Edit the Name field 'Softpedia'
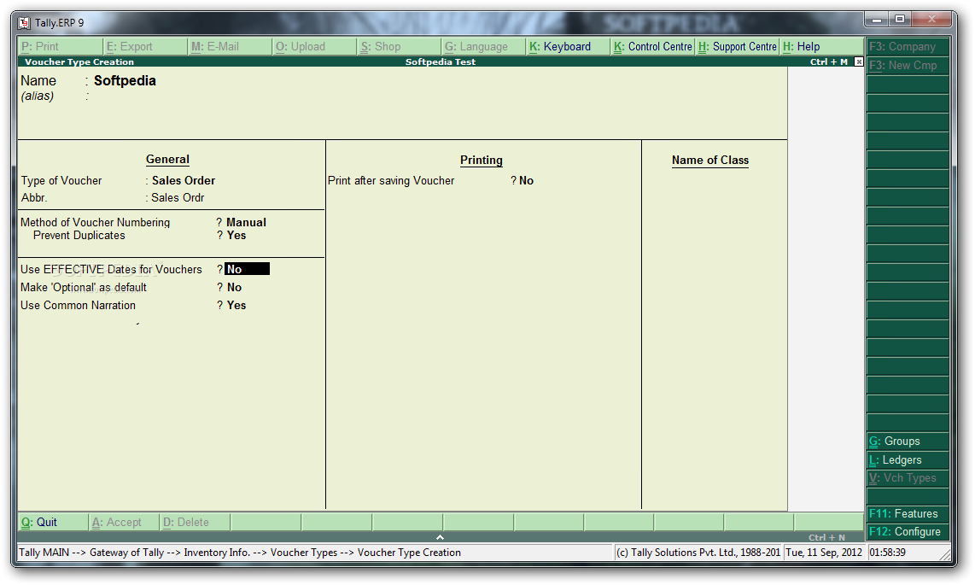The width and height of the screenshot is (975, 585). click(x=125, y=81)
